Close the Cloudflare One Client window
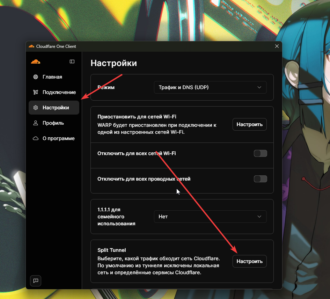The width and height of the screenshot is (330, 299). (x=277, y=46)
